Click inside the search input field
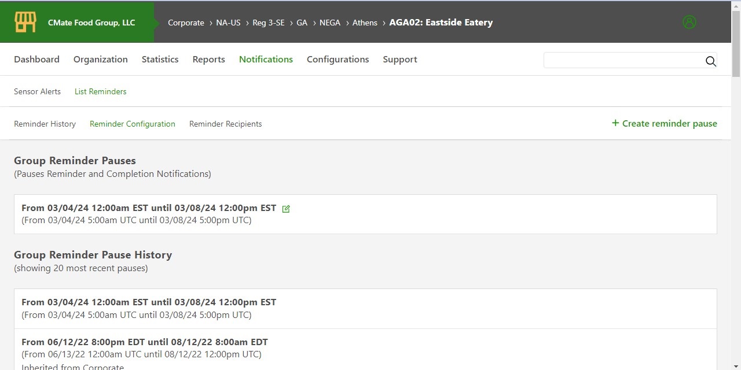 (x=625, y=60)
